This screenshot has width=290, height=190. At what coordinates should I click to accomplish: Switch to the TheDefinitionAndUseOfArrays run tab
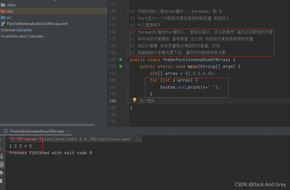(x=37, y=131)
